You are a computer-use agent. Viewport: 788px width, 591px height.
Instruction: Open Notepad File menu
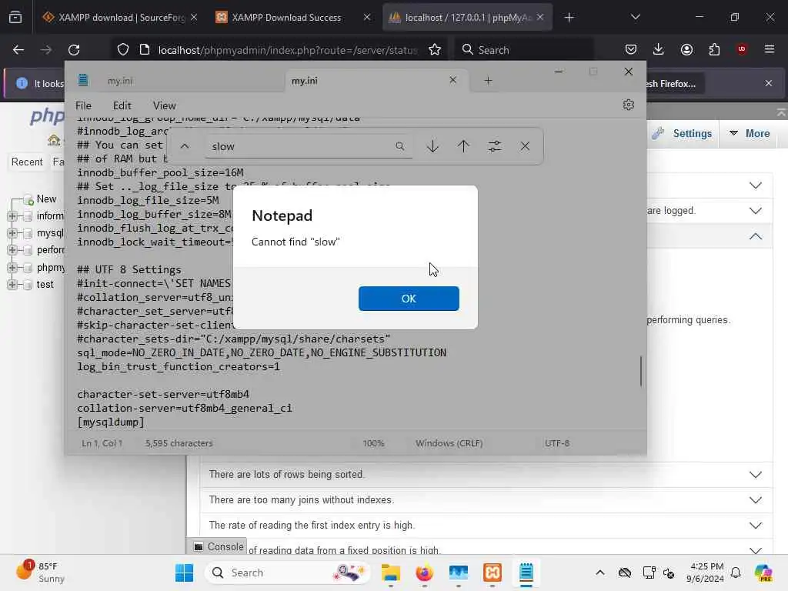(83, 105)
